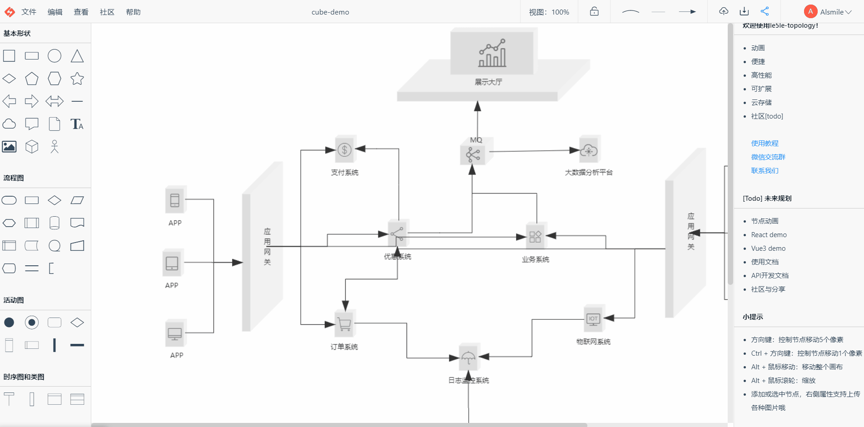Select the top APP phone node
864x427 pixels.
tap(175, 200)
